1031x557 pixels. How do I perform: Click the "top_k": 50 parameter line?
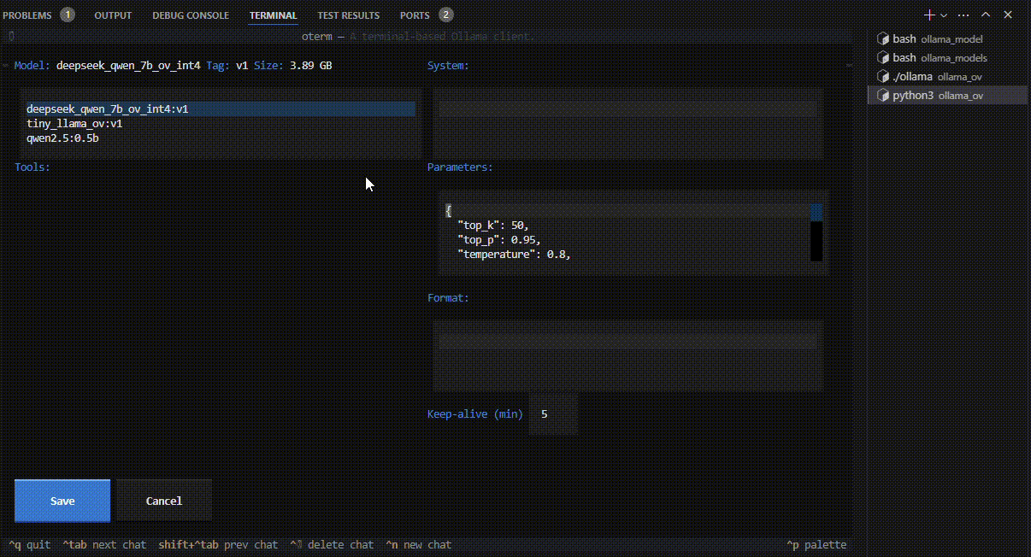[x=493, y=226]
